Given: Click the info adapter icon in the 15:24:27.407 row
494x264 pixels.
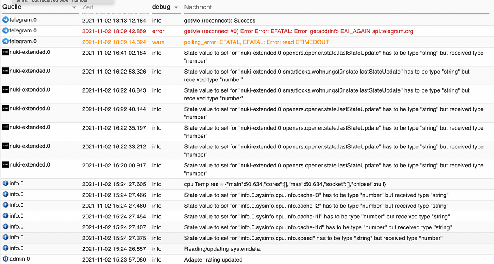Looking at the screenshot, I should coord(5,227).
